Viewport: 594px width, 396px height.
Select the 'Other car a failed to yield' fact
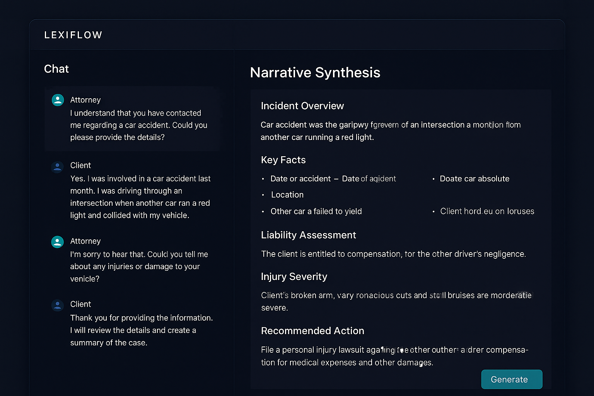[x=316, y=212]
